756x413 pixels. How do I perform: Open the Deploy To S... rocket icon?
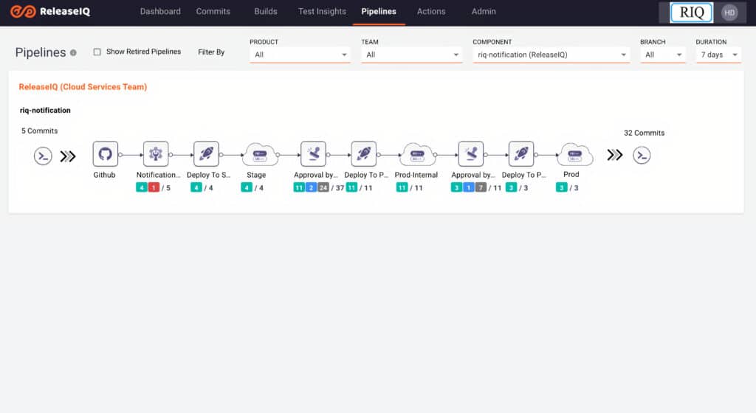click(x=207, y=154)
